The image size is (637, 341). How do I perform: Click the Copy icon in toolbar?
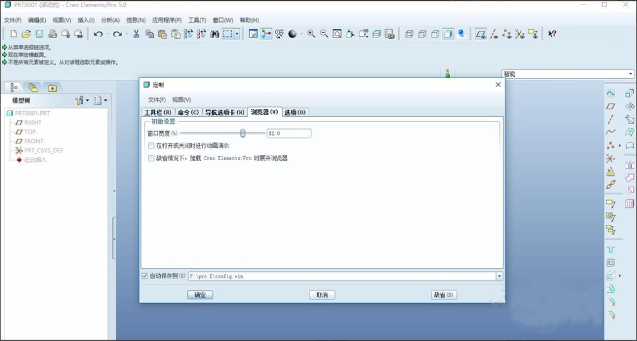tap(149, 34)
